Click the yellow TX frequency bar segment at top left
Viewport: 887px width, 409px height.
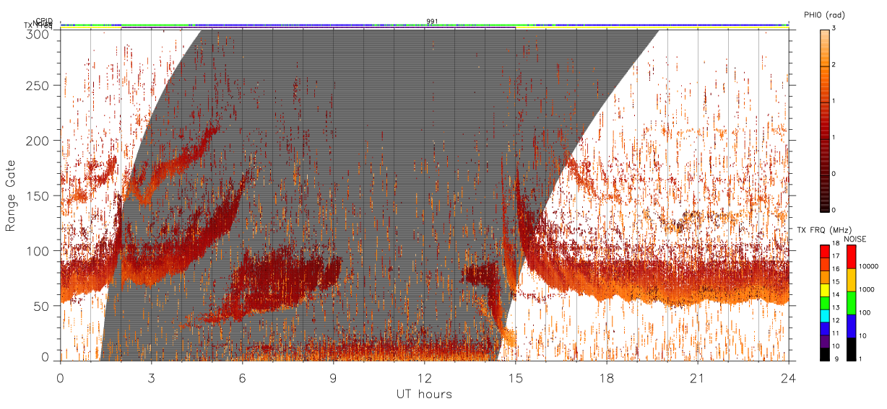click(90, 26)
